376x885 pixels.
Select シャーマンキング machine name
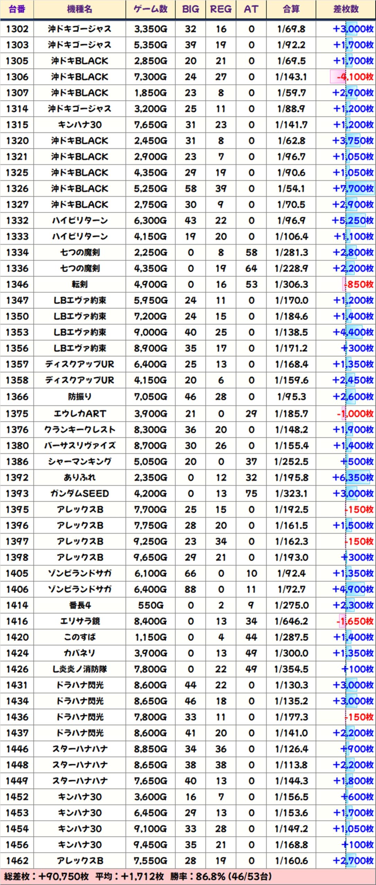[80, 462]
